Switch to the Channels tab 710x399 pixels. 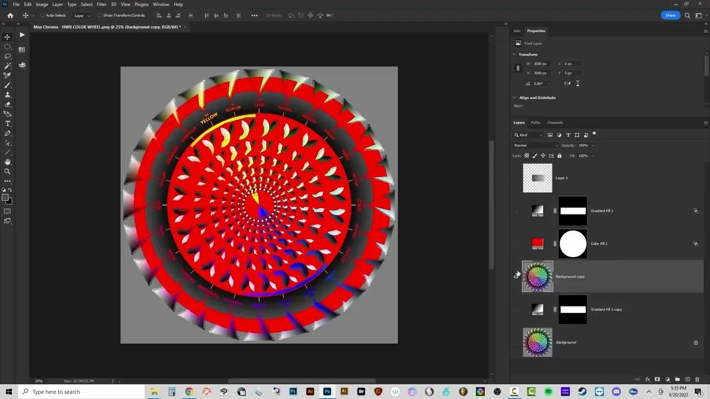555,122
